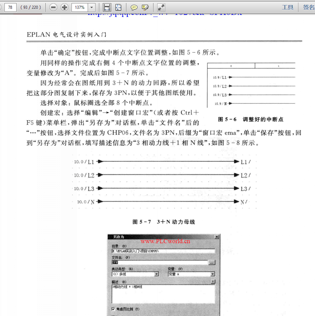Click the page number field showing 78

[10, 7]
